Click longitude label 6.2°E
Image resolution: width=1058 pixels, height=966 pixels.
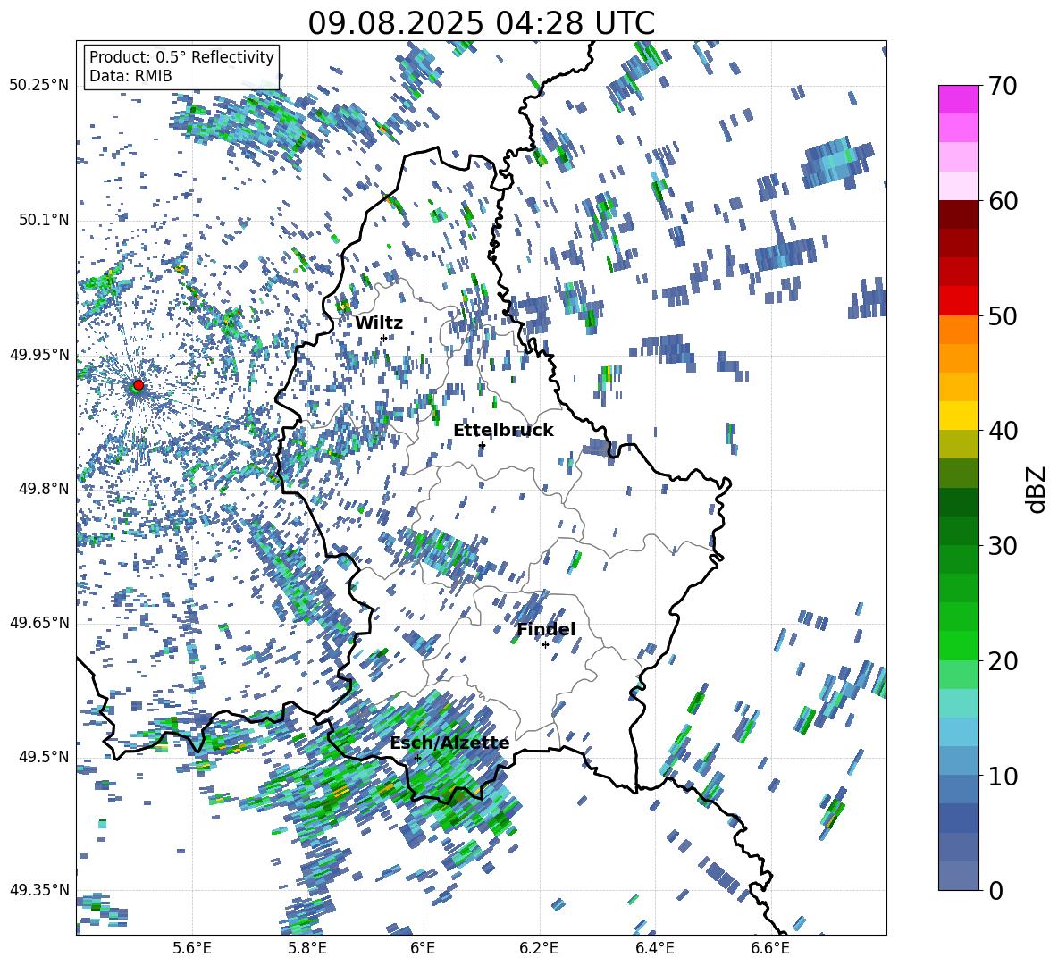coord(539,948)
